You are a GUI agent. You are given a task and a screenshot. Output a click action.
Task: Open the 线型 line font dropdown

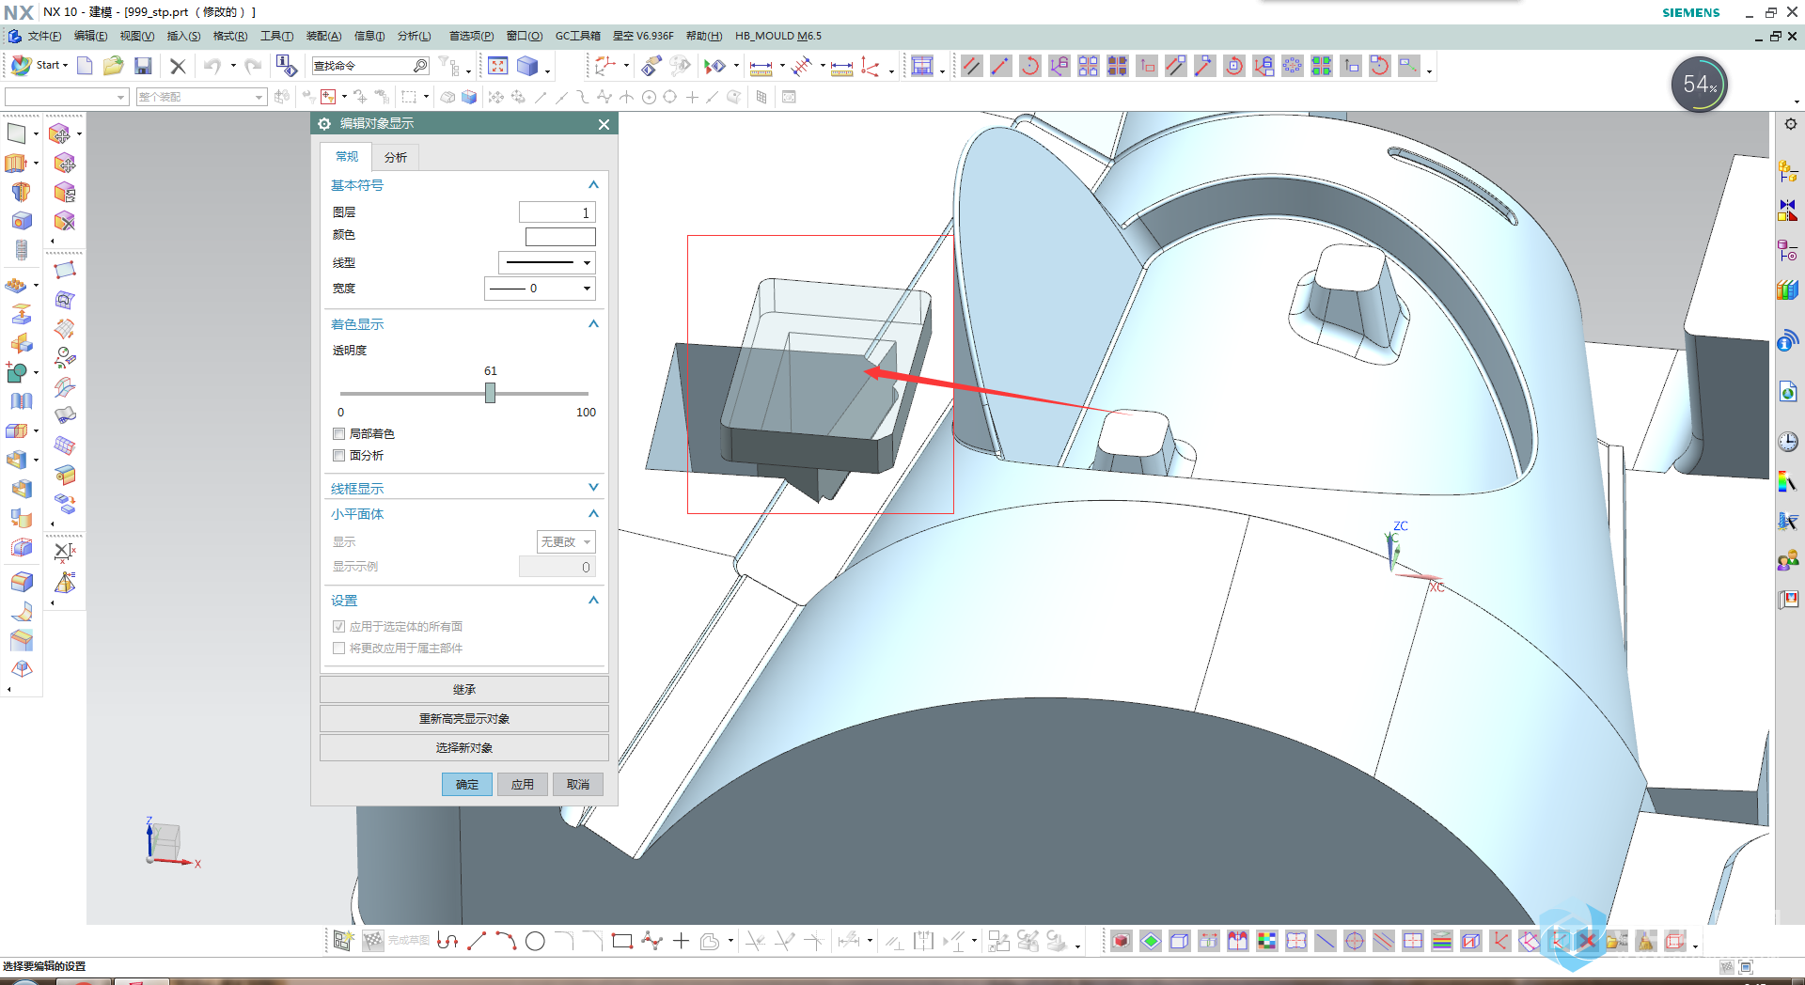(x=547, y=263)
